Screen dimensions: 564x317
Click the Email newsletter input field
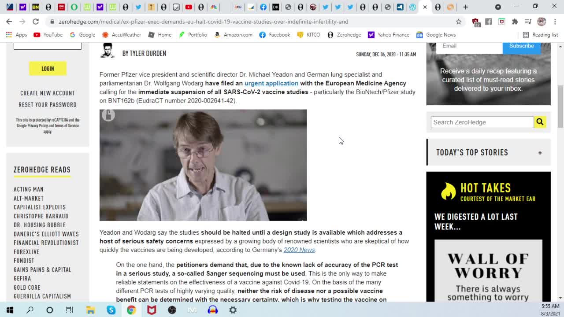pos(469,46)
